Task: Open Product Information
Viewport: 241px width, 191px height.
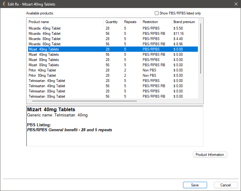Action: tap(210, 155)
